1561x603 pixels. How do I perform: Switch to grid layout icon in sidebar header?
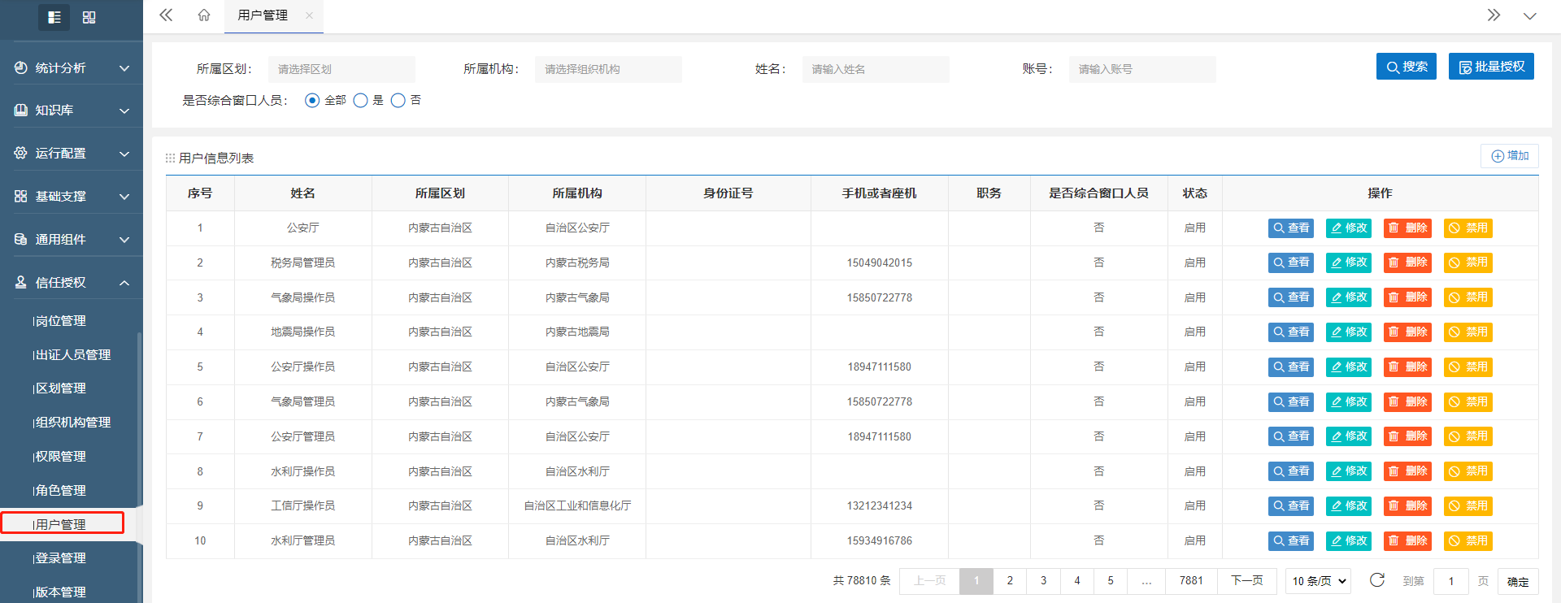point(89,17)
